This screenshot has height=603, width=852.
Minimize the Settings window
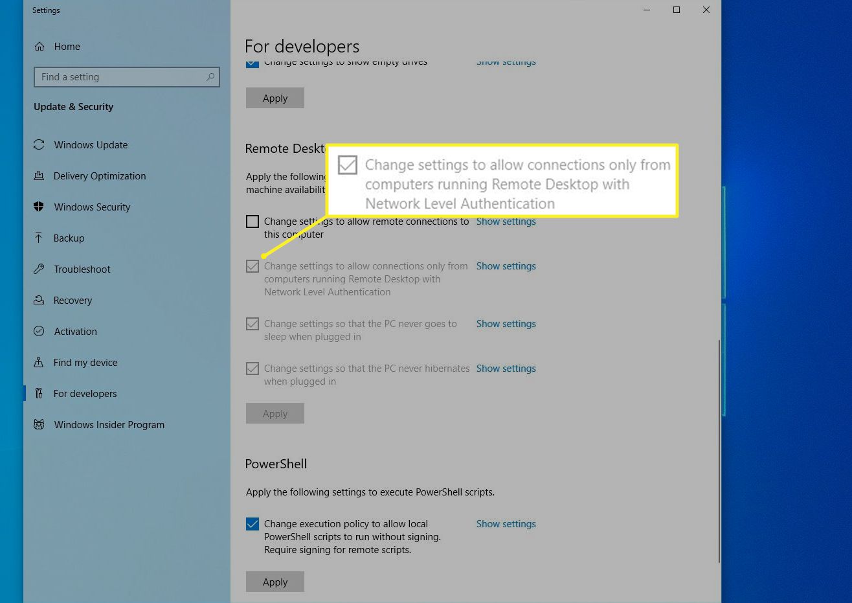pyautogui.click(x=647, y=10)
